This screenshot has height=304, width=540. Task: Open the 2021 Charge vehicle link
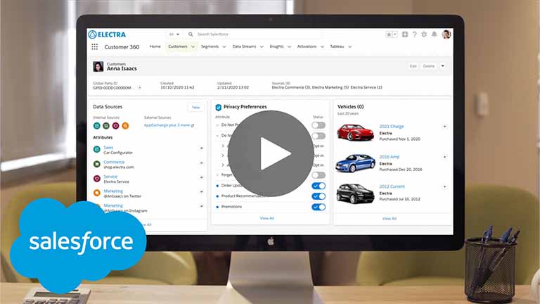pos(391,127)
